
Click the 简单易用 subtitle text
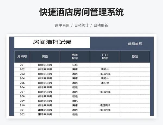pyautogui.click(x=62, y=25)
